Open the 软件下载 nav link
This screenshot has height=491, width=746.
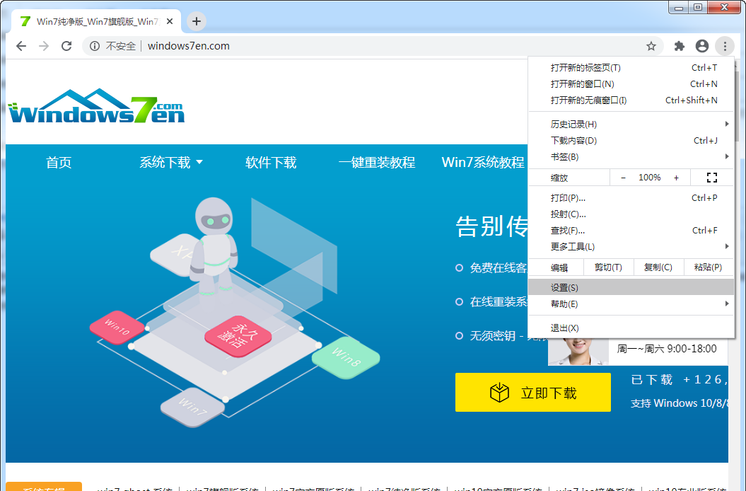click(271, 163)
